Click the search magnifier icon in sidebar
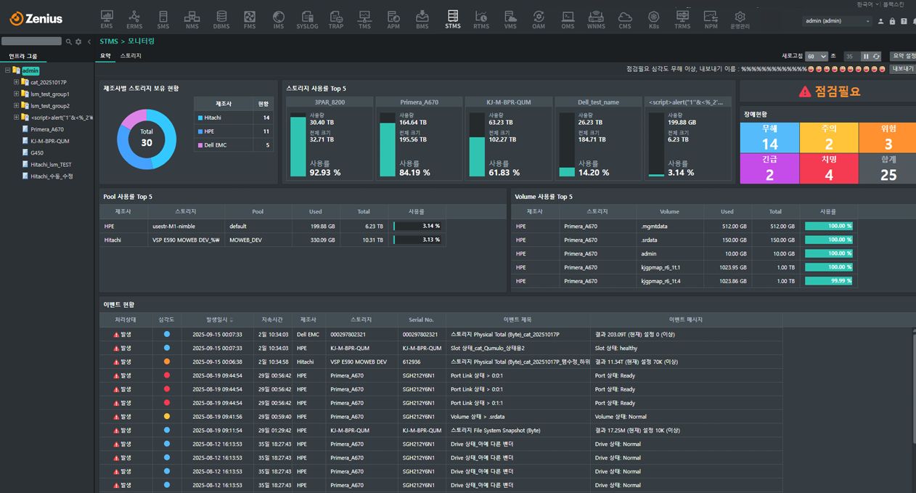 69,42
